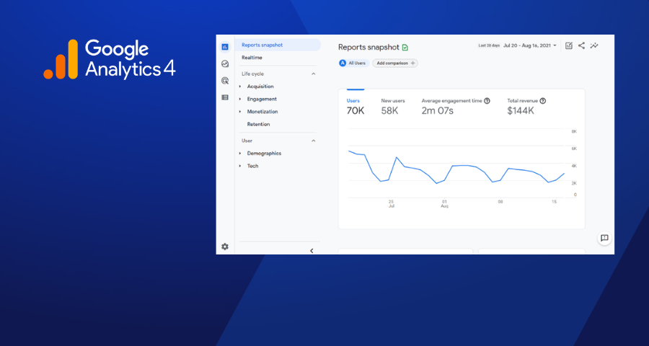Open the Retention report
This screenshot has width=649, height=346.
(258, 124)
